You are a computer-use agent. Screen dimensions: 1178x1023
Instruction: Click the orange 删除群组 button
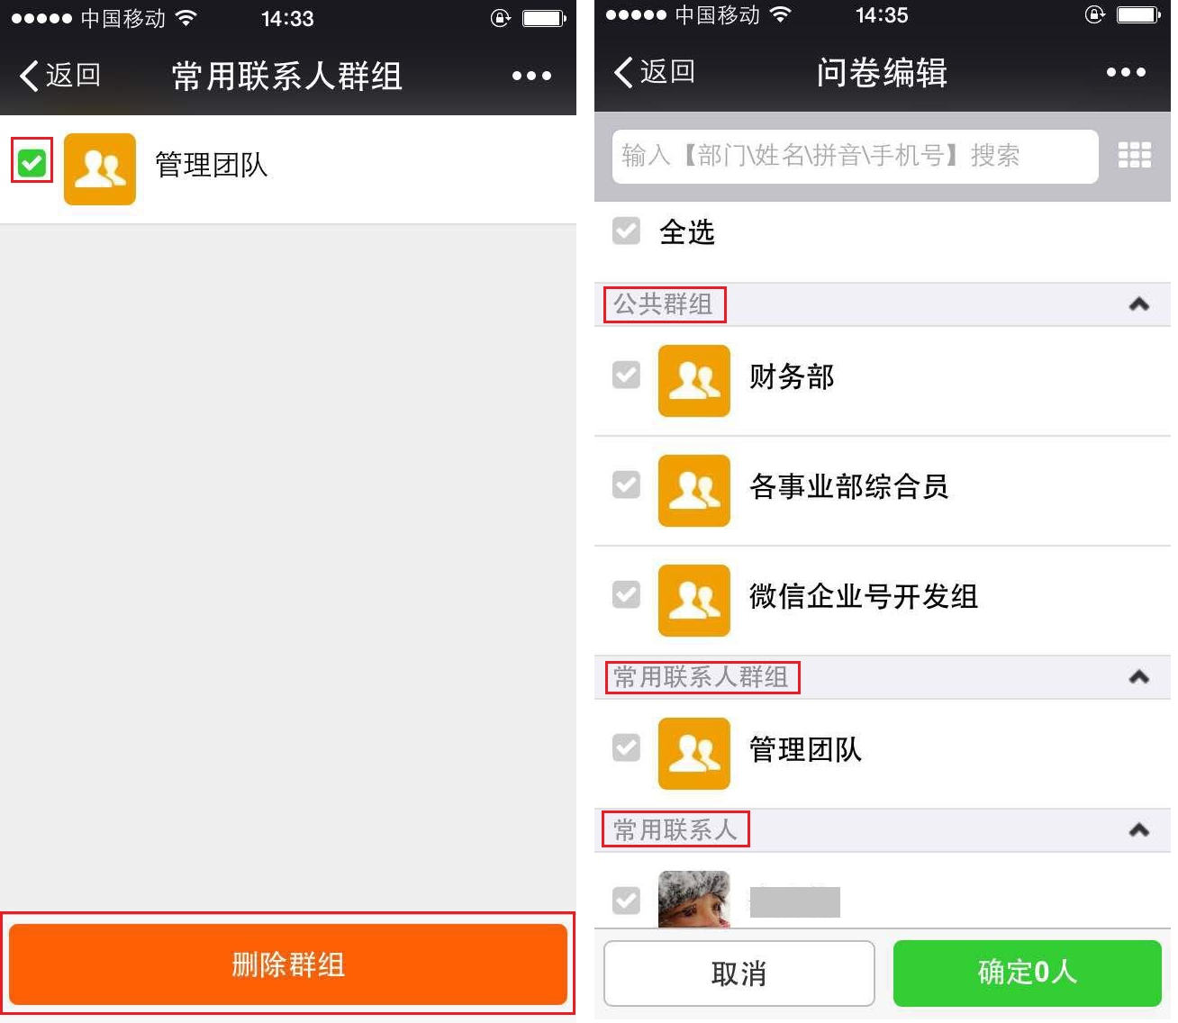click(288, 964)
